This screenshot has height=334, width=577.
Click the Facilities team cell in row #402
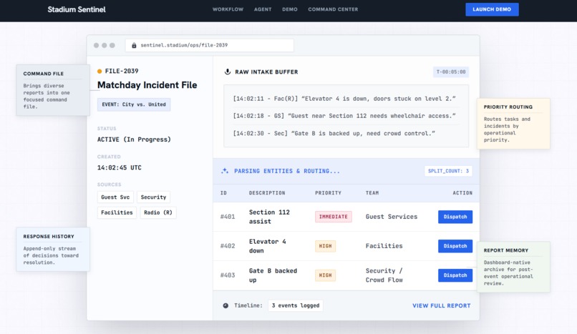(x=384, y=246)
